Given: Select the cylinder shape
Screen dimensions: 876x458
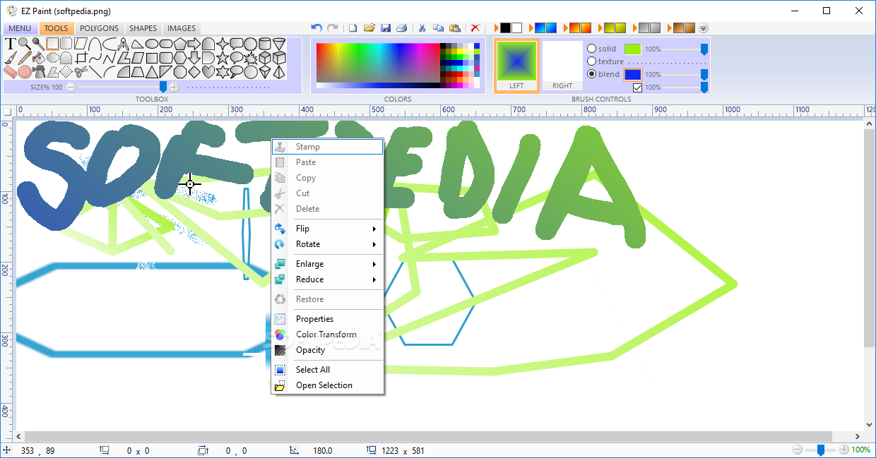Looking at the screenshot, I should [264, 44].
